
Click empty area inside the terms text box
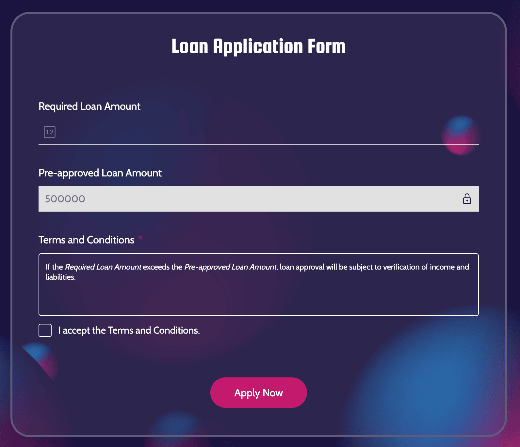point(258,299)
